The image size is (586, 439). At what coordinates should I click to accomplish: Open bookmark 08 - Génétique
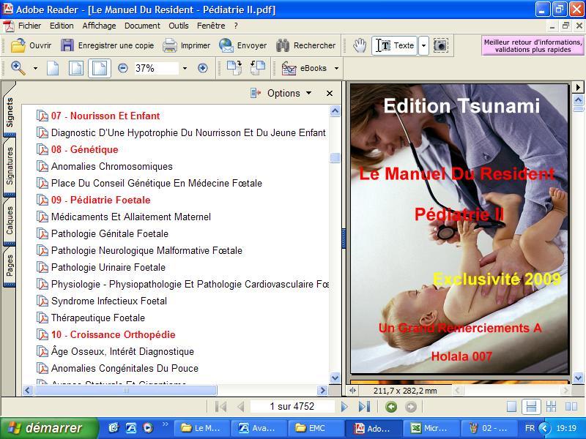click(84, 149)
